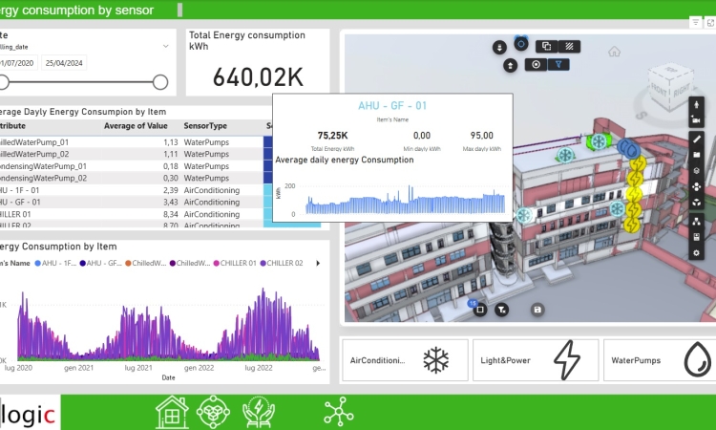Click the measure tool in viewer sidebar

[x=697, y=139]
